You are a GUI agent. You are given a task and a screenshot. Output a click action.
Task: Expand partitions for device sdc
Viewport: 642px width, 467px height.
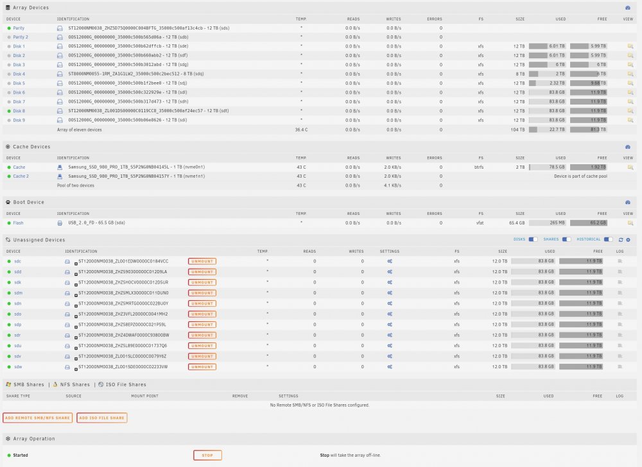pyautogui.click(x=76, y=264)
